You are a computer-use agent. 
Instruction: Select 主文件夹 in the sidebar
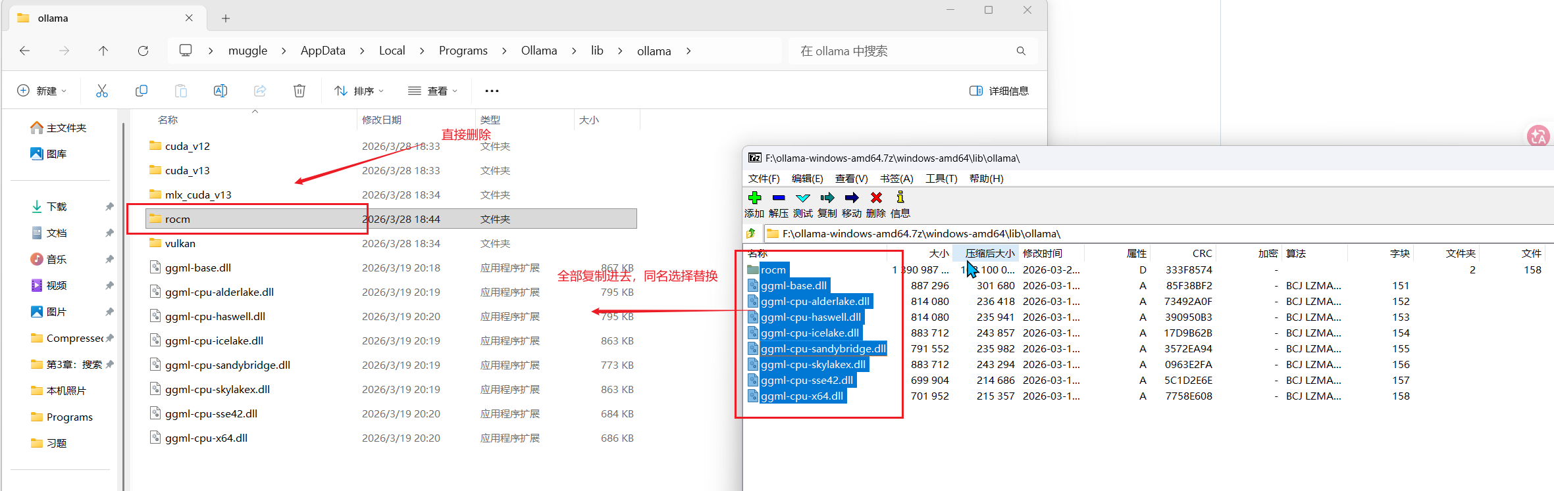59,128
